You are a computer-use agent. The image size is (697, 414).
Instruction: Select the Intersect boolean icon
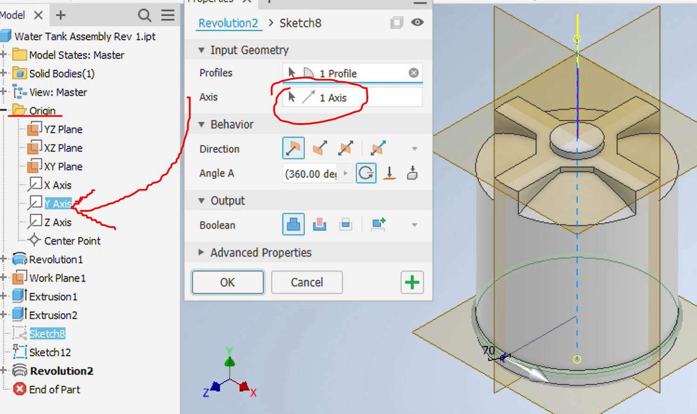pyautogui.click(x=345, y=225)
